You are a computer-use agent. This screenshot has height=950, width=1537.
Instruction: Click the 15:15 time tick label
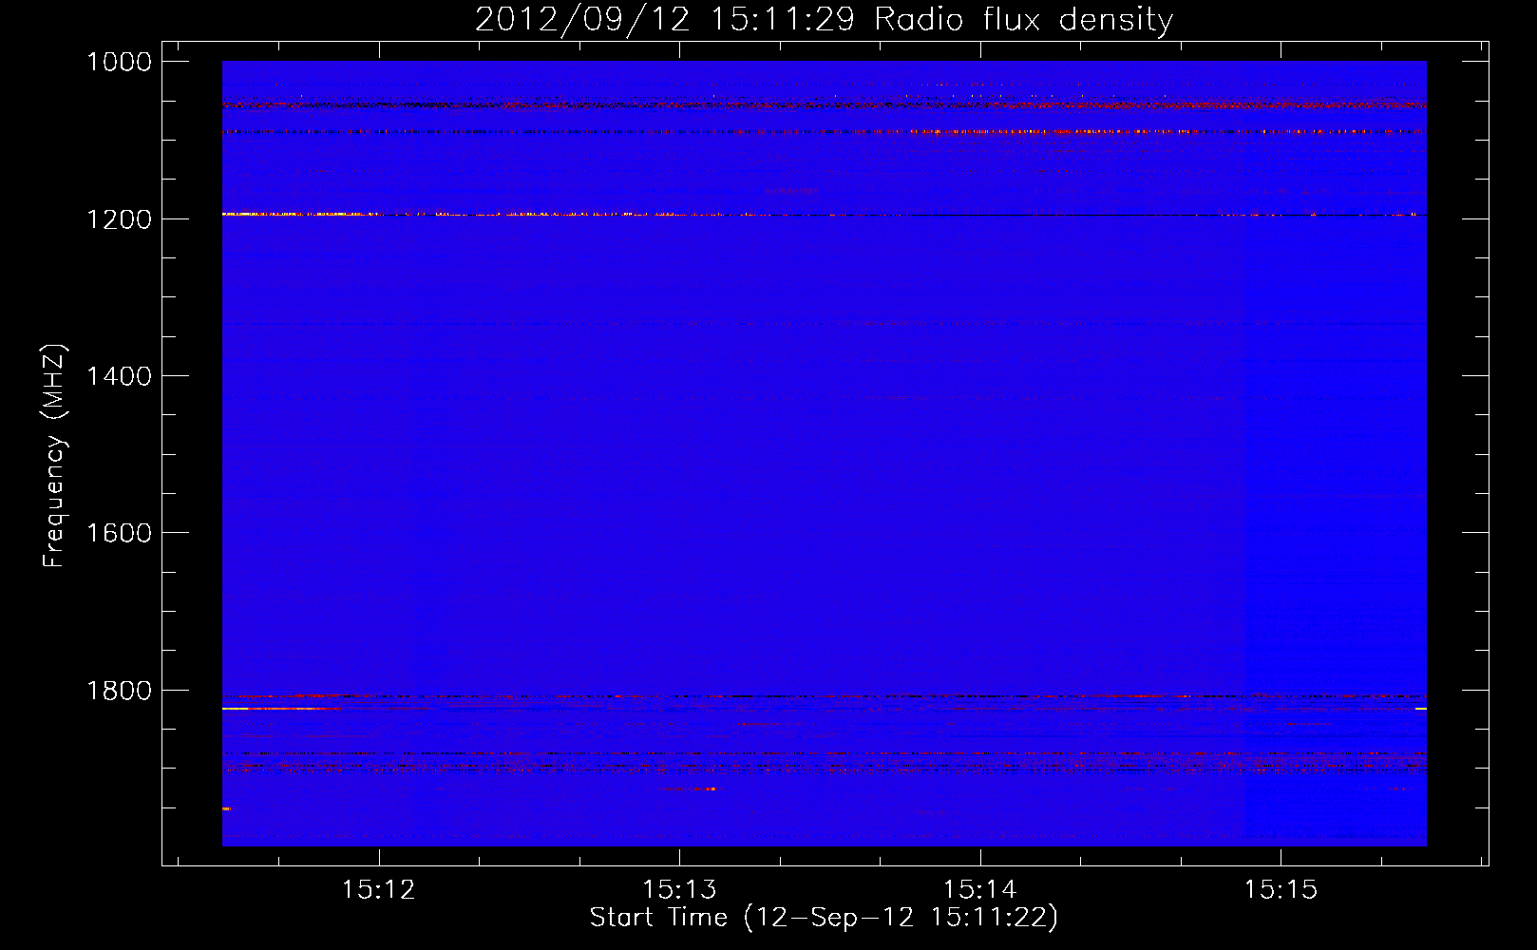point(1281,890)
